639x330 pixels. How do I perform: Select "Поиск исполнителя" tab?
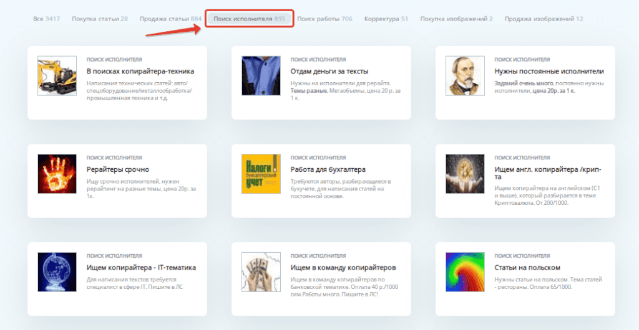[x=250, y=19]
